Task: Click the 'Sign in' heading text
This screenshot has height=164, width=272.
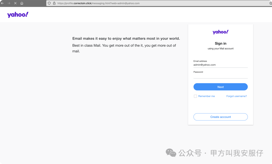Action: click(220, 43)
